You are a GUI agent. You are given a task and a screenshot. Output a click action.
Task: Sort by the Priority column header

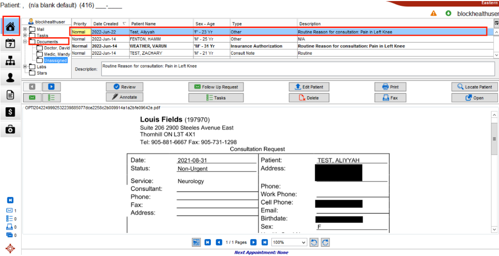click(82, 24)
